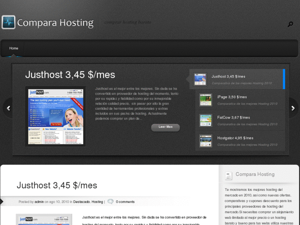This screenshot has width=300, height=225.
Task: Open the Hosting category link
Action: pyautogui.click(x=97, y=201)
